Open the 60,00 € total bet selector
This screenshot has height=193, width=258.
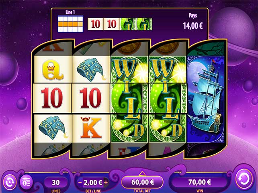click(142, 182)
